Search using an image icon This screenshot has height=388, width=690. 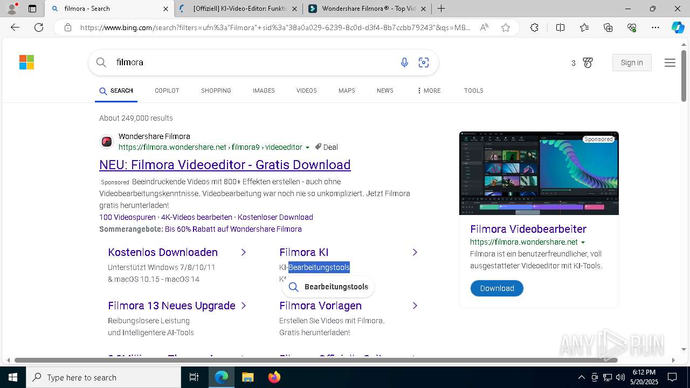click(x=424, y=63)
